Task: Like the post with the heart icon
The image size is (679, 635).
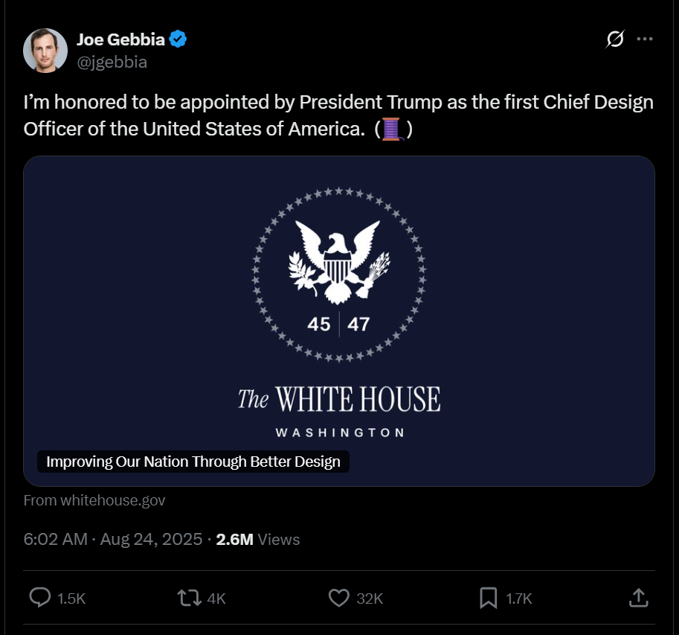Action: (x=339, y=597)
